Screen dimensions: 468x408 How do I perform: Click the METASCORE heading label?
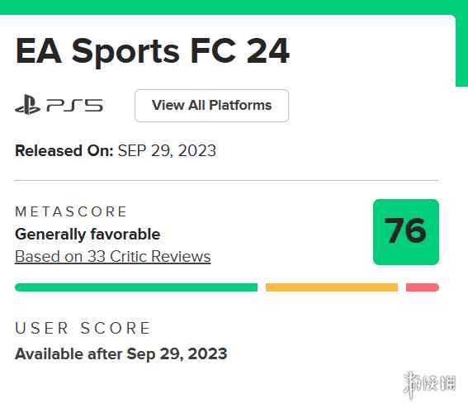[x=71, y=211]
